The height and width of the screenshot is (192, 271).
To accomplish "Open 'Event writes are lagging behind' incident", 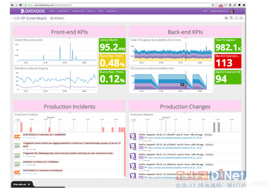I will (72, 145).
